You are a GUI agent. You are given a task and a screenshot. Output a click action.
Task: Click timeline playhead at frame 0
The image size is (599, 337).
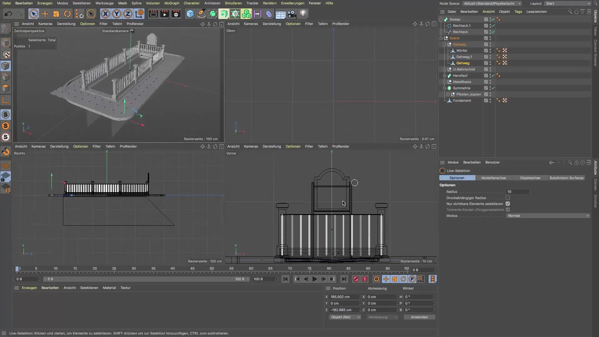17,269
